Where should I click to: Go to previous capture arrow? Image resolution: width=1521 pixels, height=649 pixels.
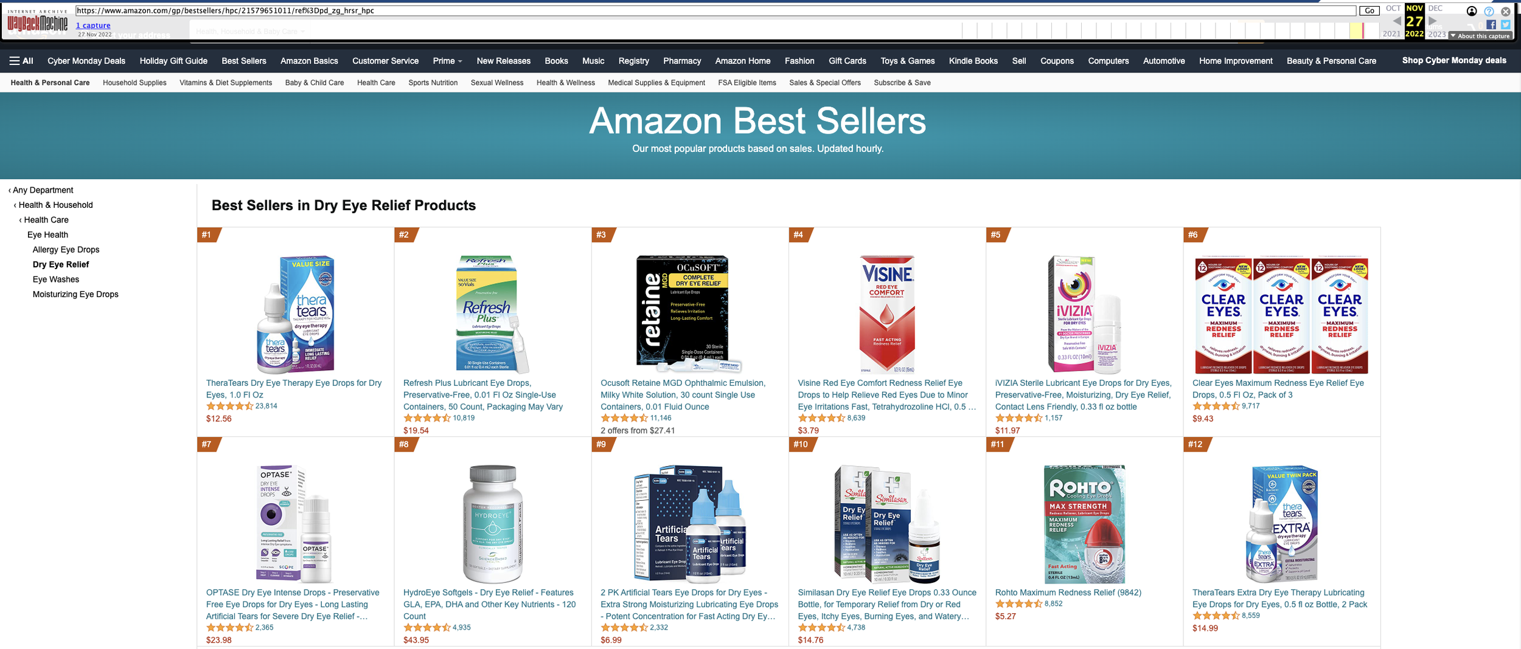click(x=1397, y=21)
